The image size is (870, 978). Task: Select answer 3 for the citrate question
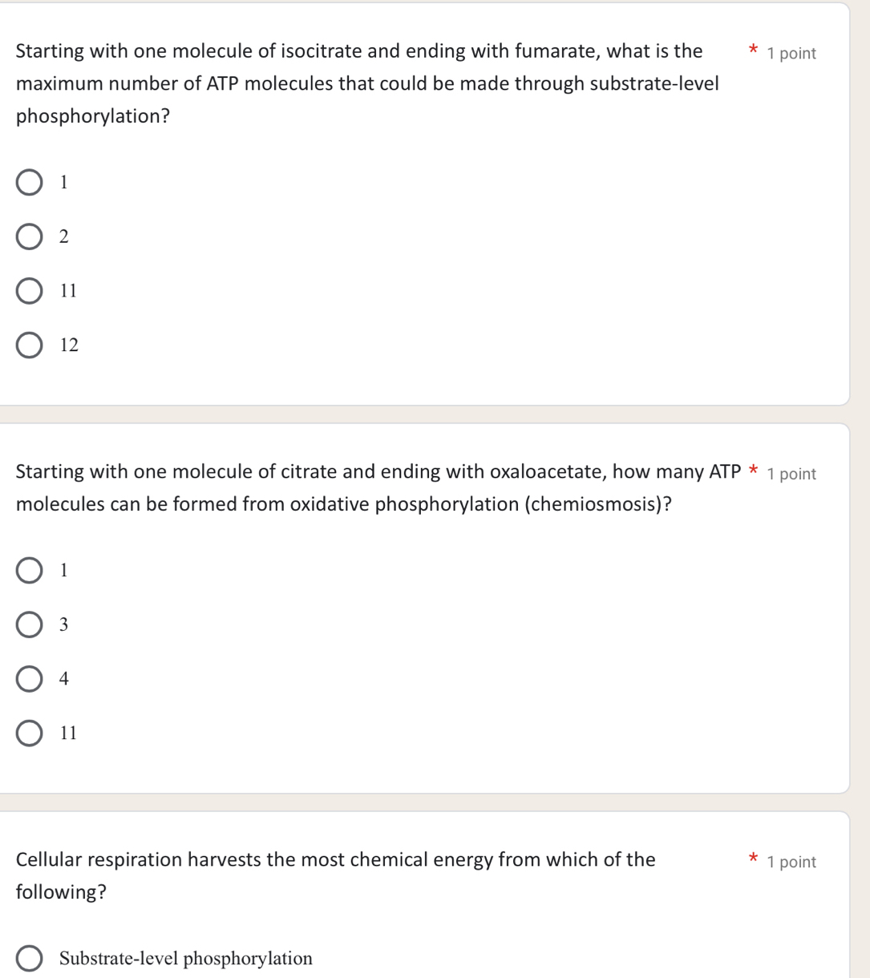[30, 625]
